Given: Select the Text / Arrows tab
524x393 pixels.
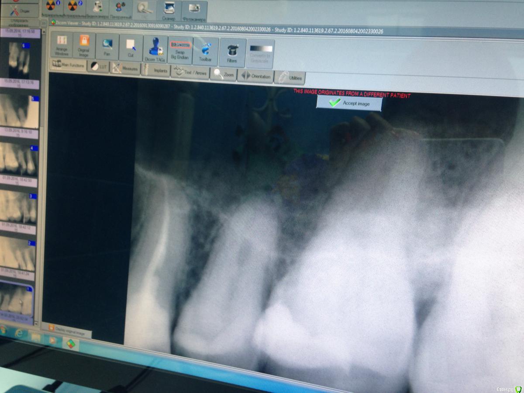Looking at the screenshot, I should point(190,72).
